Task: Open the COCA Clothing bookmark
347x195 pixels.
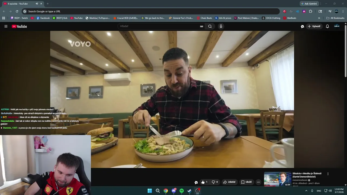Action: [271, 18]
